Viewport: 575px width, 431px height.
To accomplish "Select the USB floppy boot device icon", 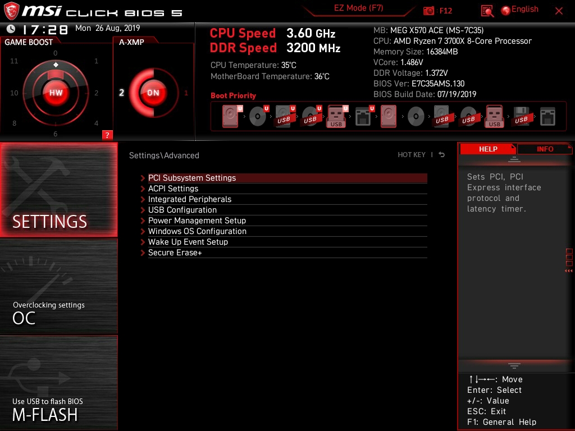I will pos(521,116).
